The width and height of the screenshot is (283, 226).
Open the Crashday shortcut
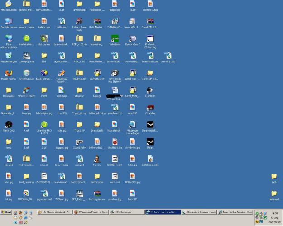pyautogui.click(x=149, y=107)
